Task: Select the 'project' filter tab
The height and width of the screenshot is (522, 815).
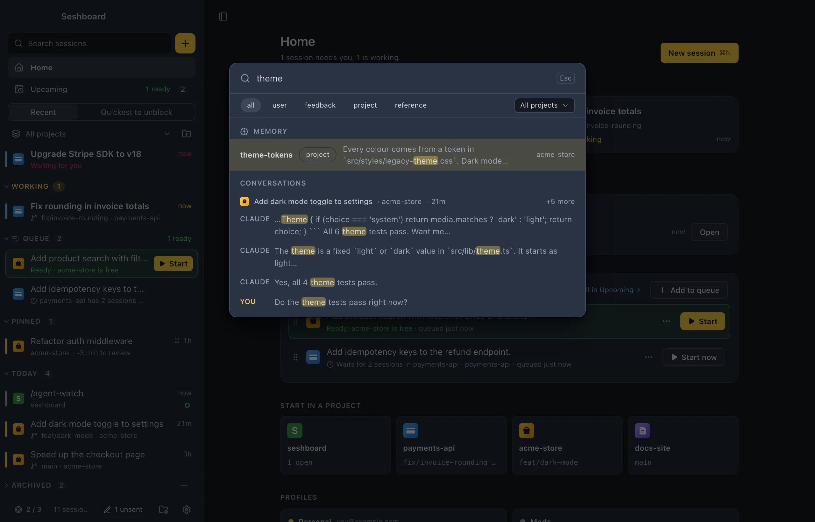Action: pyautogui.click(x=365, y=105)
